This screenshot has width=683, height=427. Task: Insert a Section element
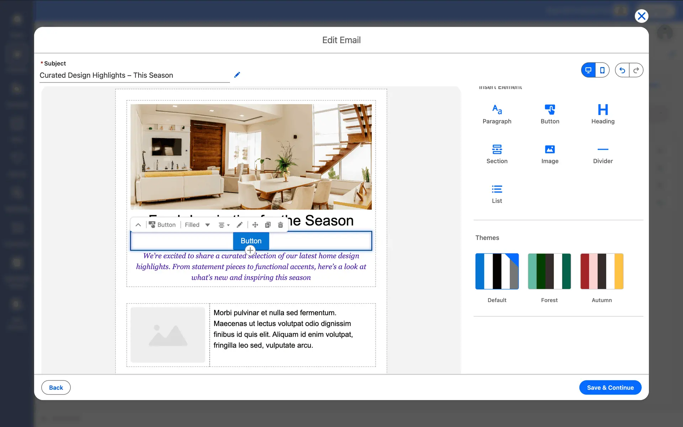[x=497, y=154]
